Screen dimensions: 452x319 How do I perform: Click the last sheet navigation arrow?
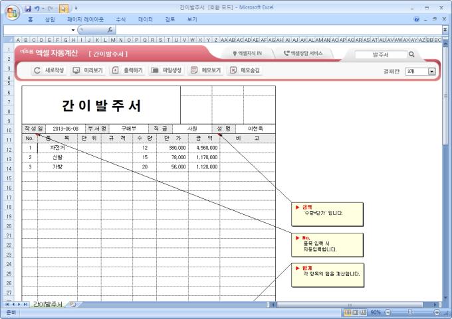click(25, 304)
